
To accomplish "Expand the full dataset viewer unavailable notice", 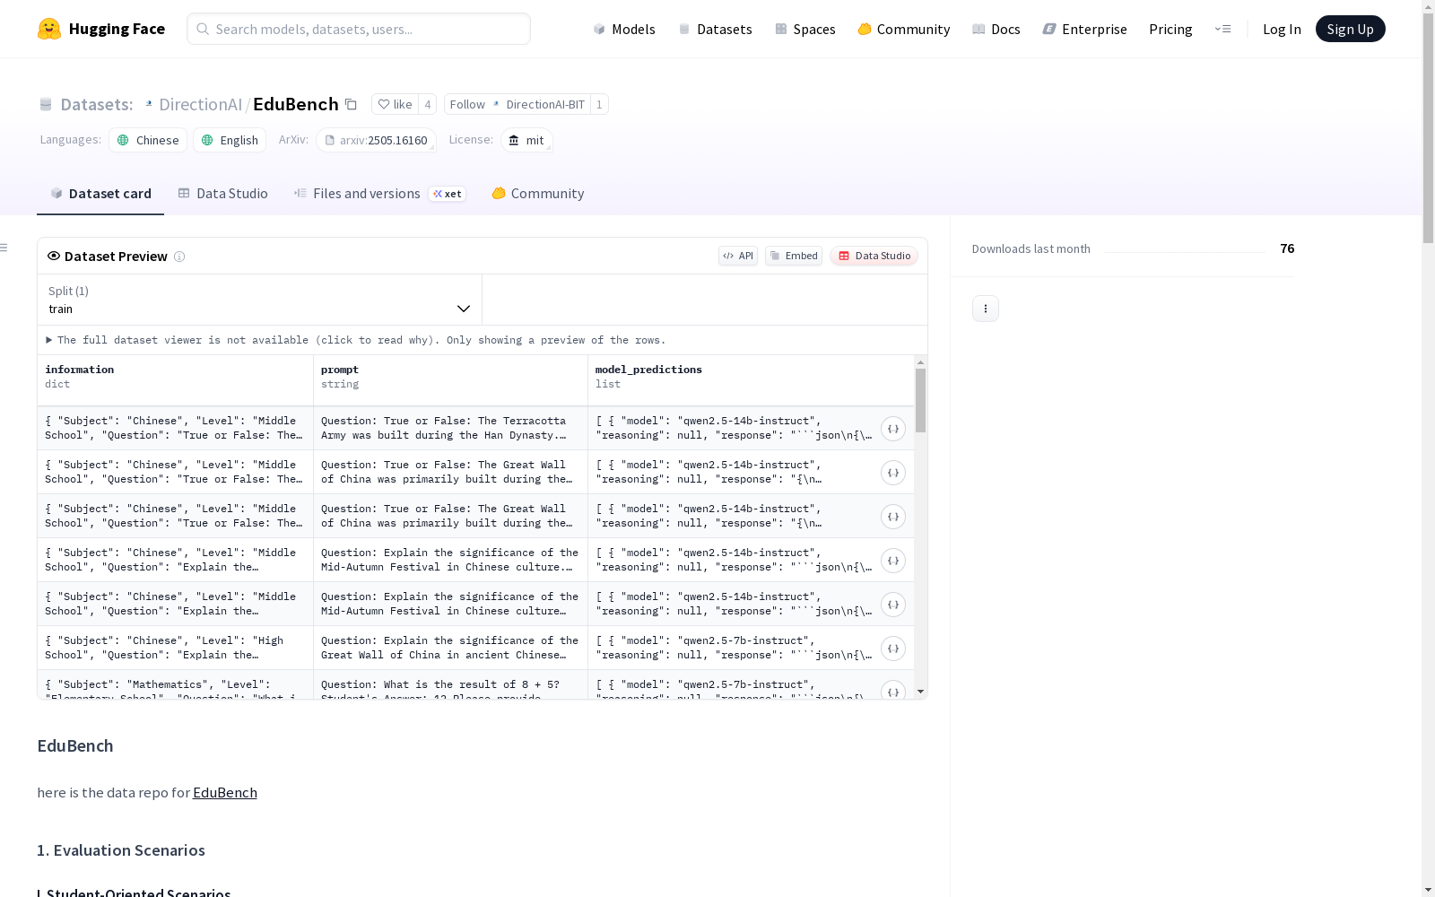I will click(356, 340).
